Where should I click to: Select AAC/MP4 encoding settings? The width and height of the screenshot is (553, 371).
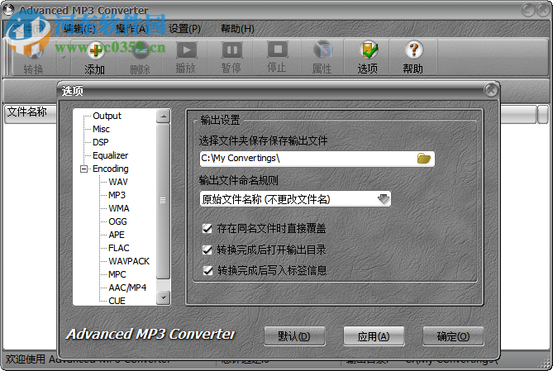tap(127, 288)
